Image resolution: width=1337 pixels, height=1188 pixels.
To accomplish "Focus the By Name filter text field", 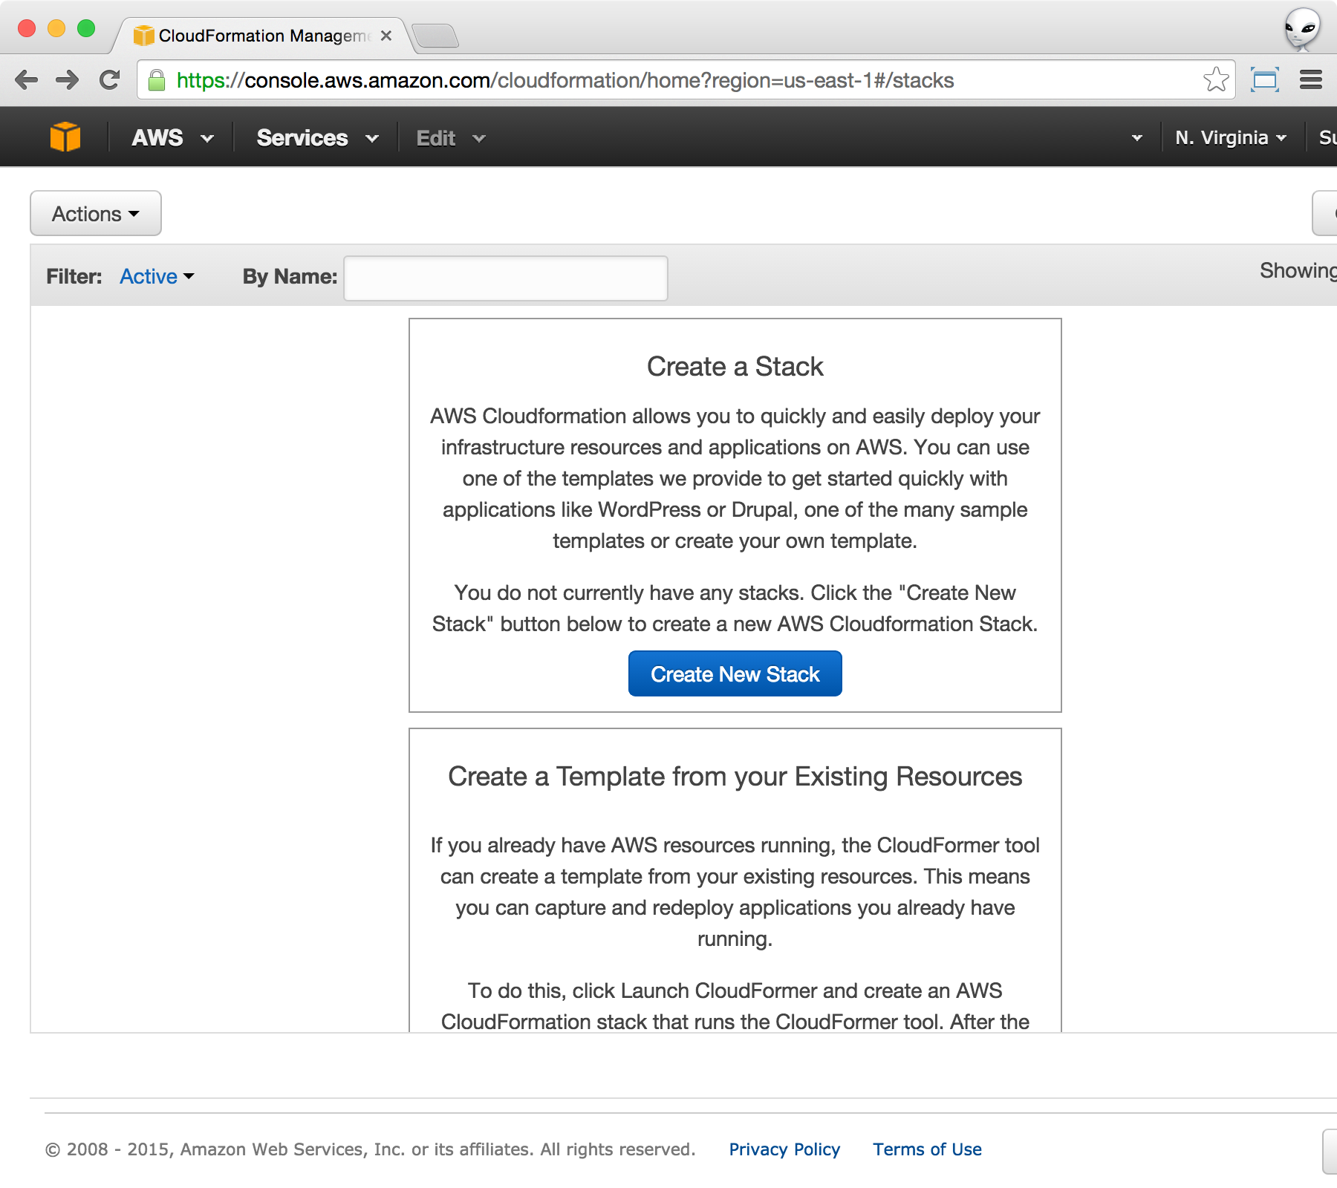I will 506,278.
